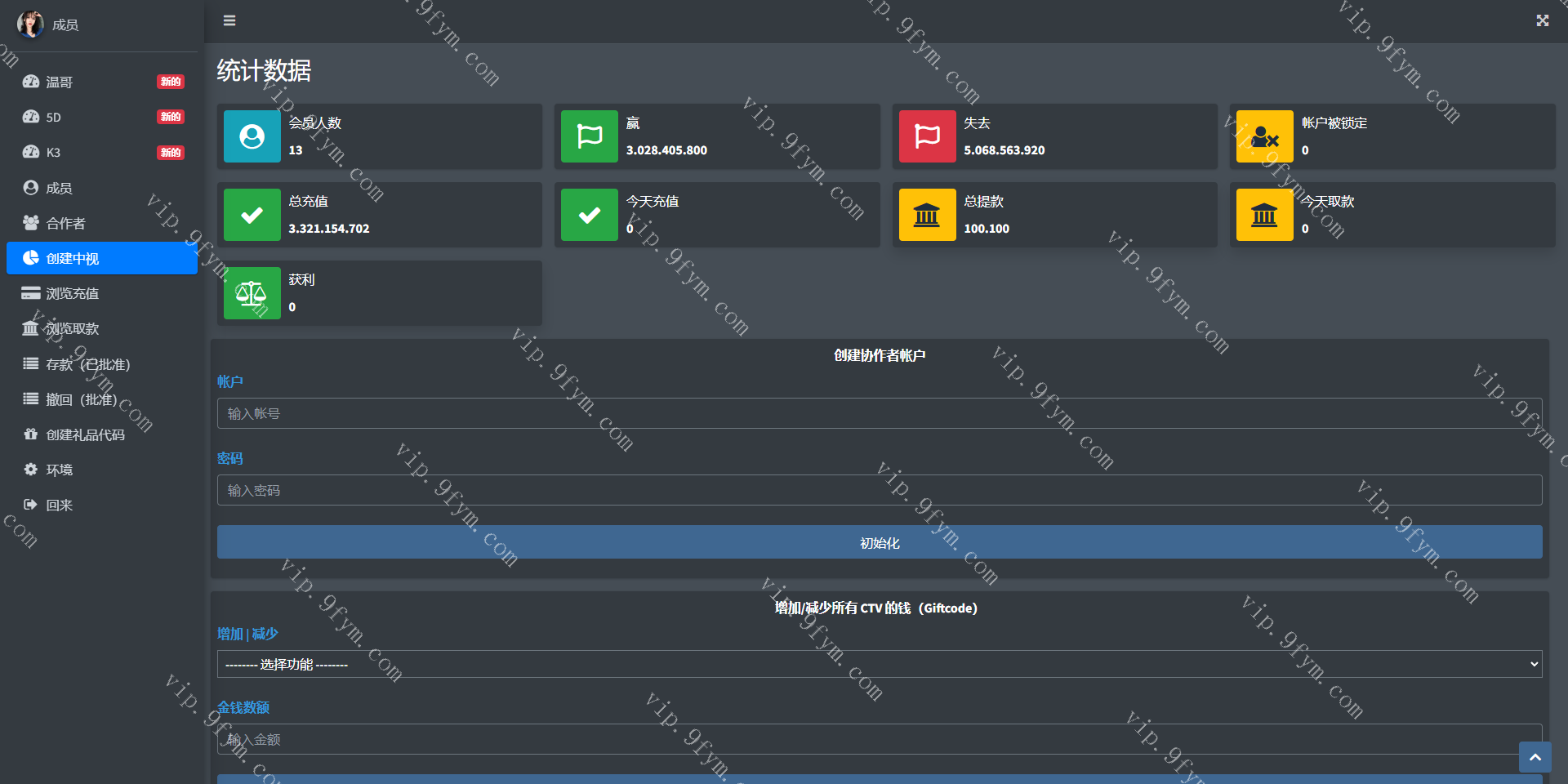Select the K3 sidebar item
This screenshot has width=1568, height=784.
53,153
